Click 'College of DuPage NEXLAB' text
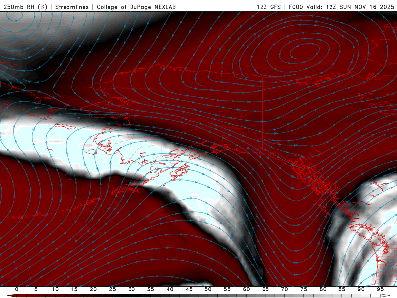 point(136,7)
